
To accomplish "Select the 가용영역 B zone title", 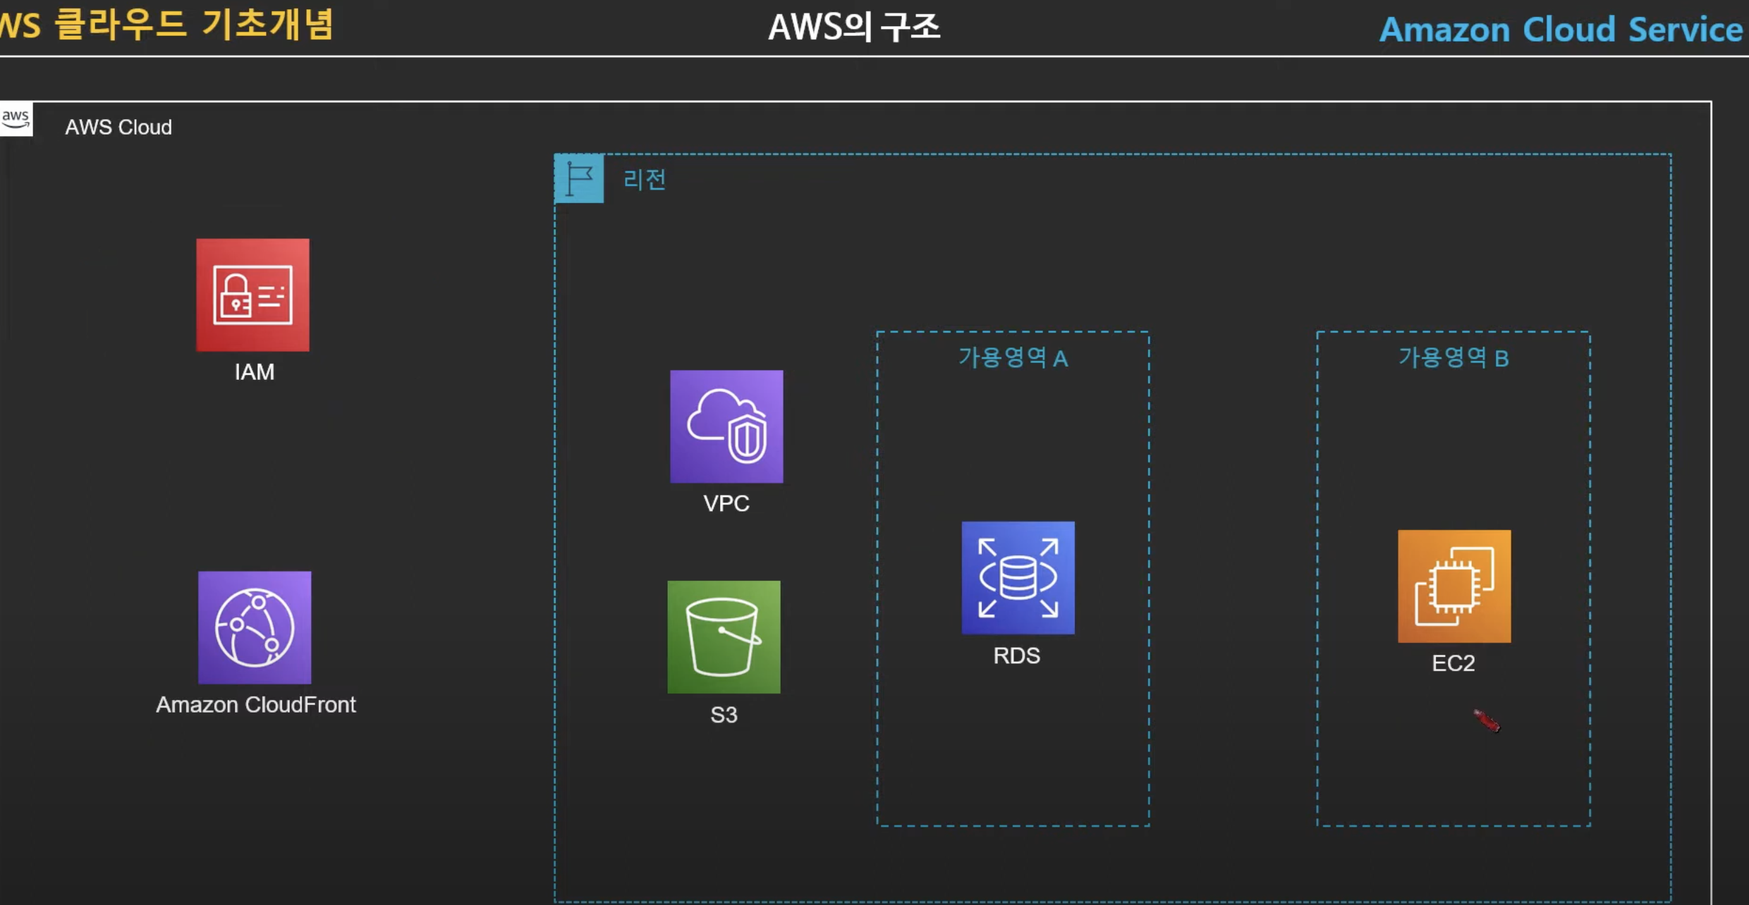I will (1454, 357).
